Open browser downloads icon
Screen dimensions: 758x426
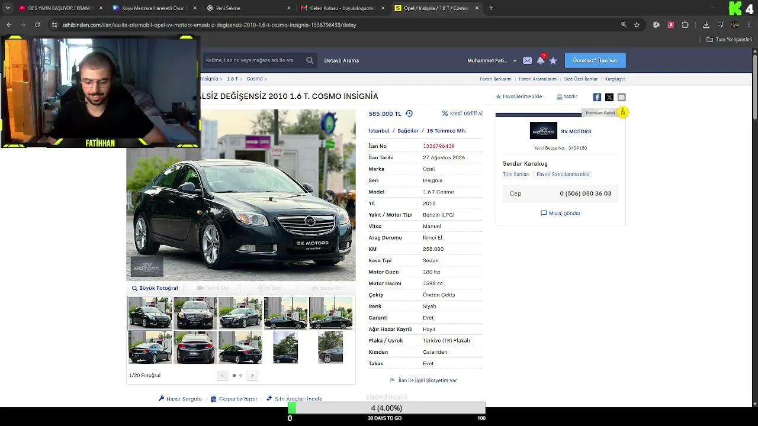point(706,25)
